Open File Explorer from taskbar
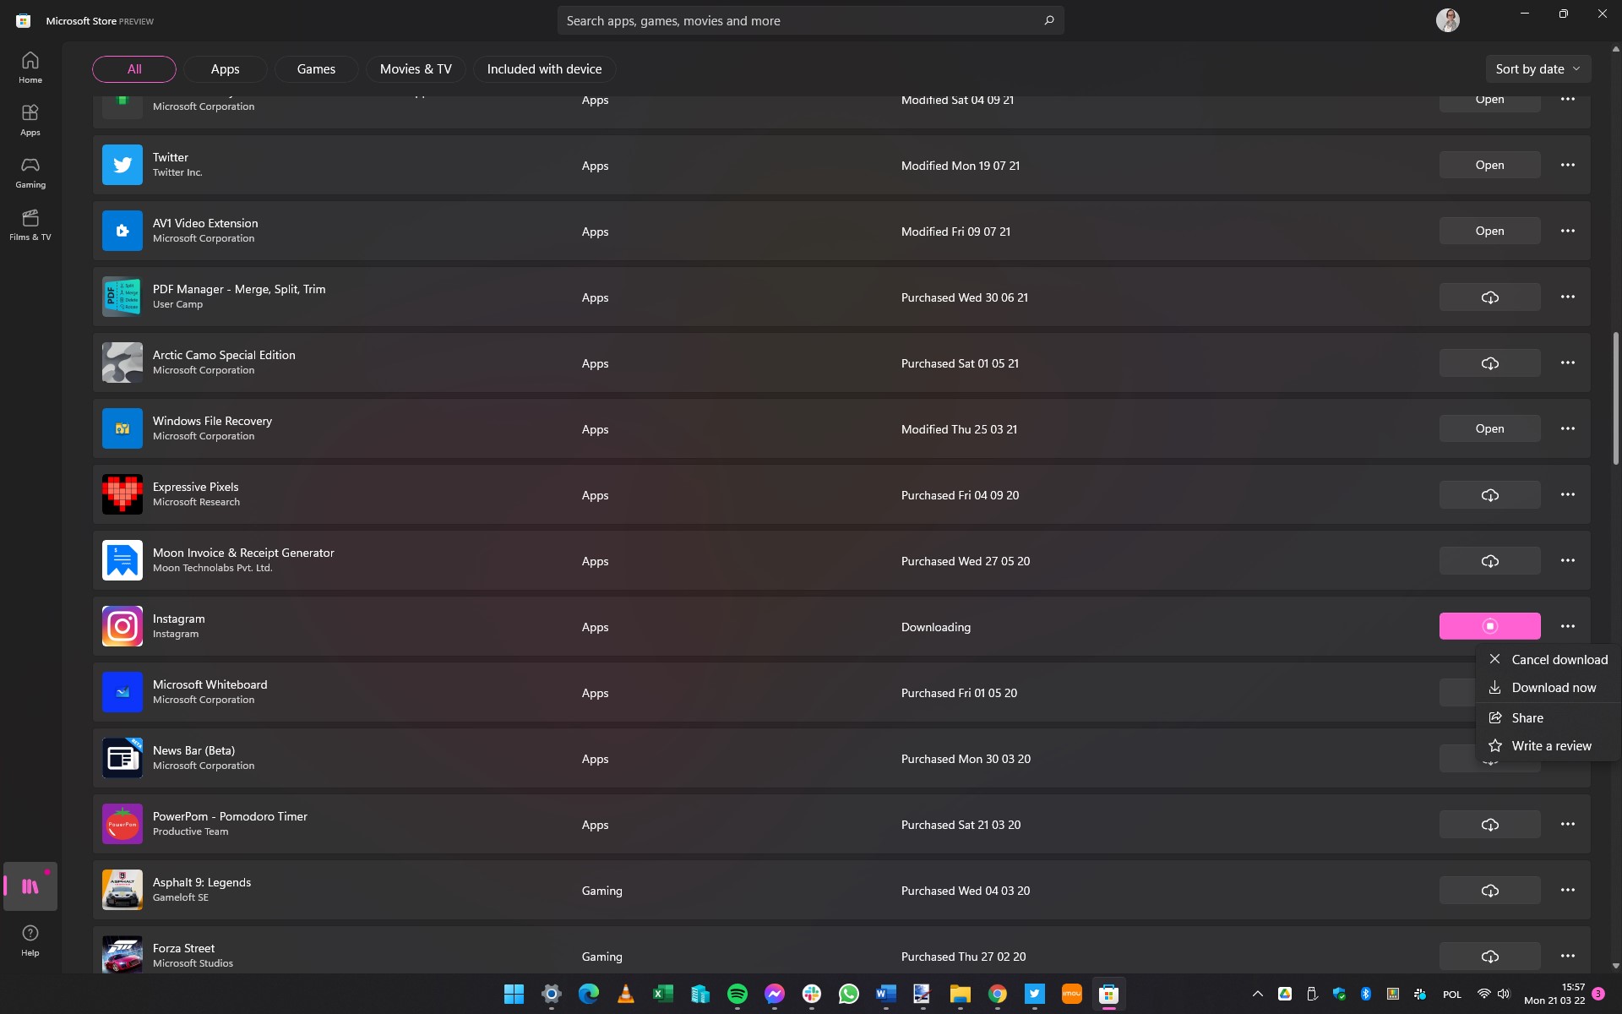1622x1014 pixels. coord(960,994)
